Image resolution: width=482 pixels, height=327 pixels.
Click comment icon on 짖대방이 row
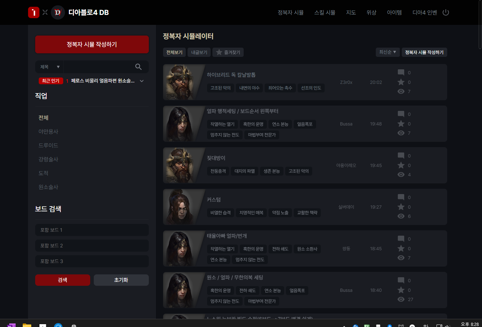pyautogui.click(x=401, y=156)
